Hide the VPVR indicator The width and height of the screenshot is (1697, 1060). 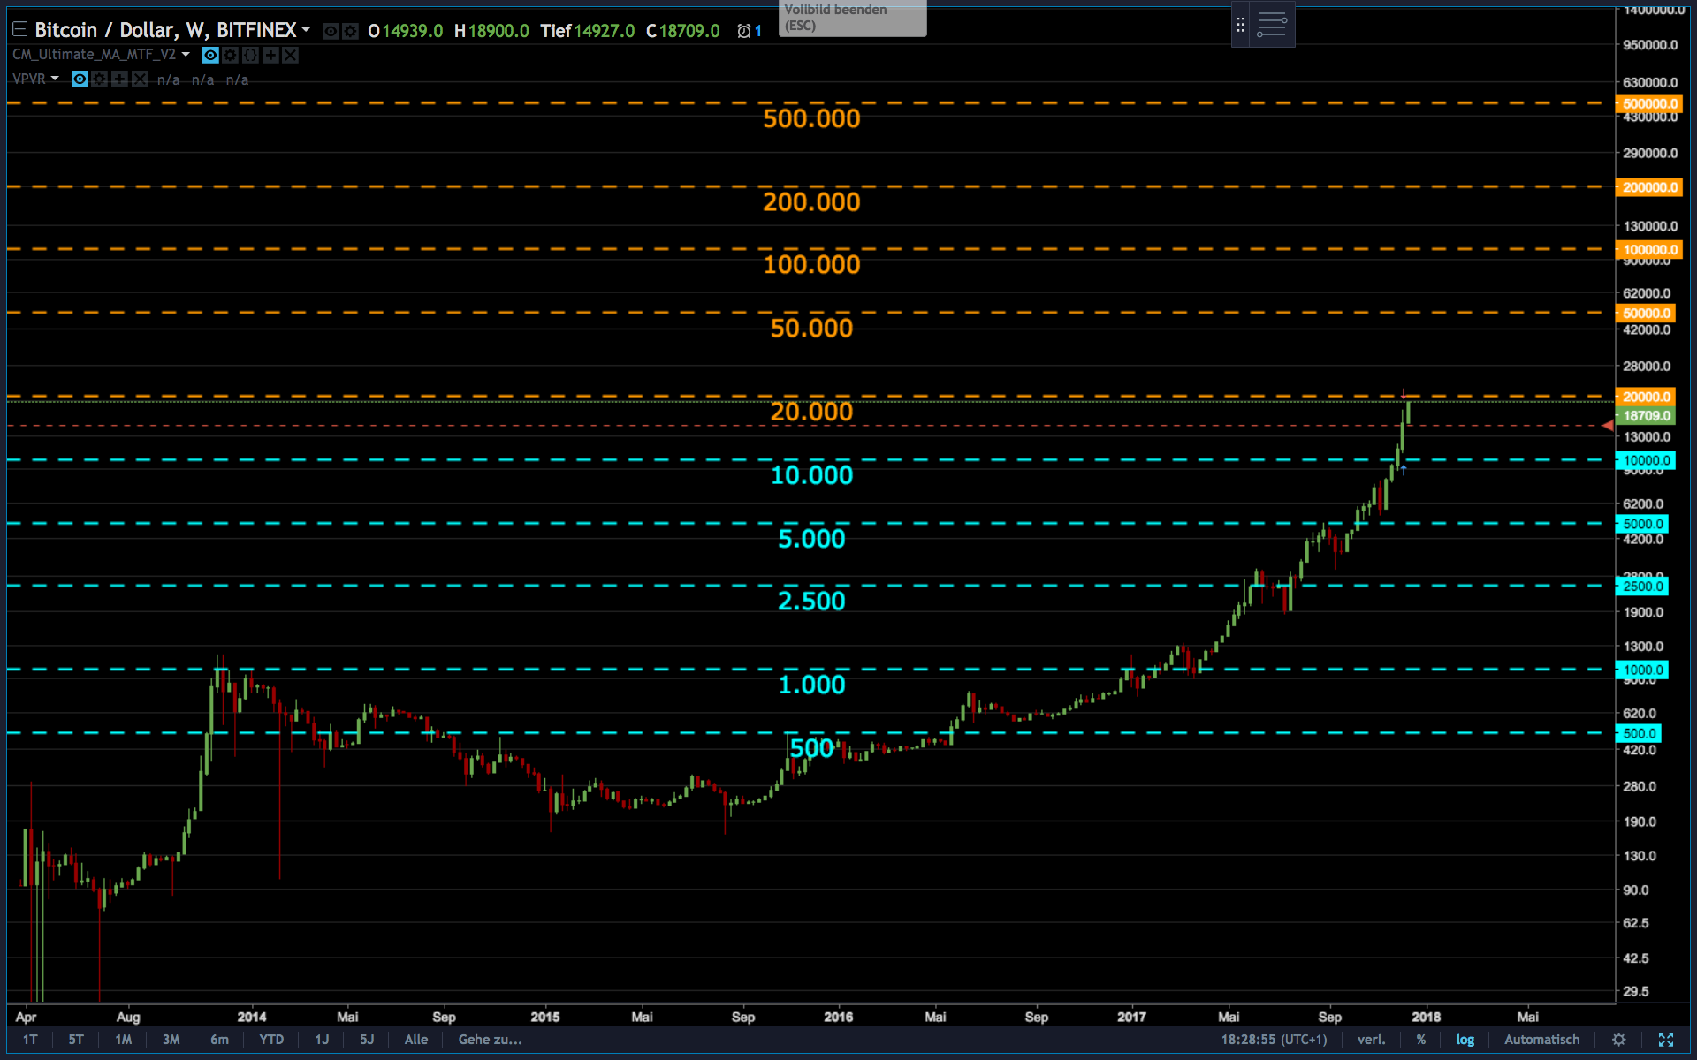[80, 79]
